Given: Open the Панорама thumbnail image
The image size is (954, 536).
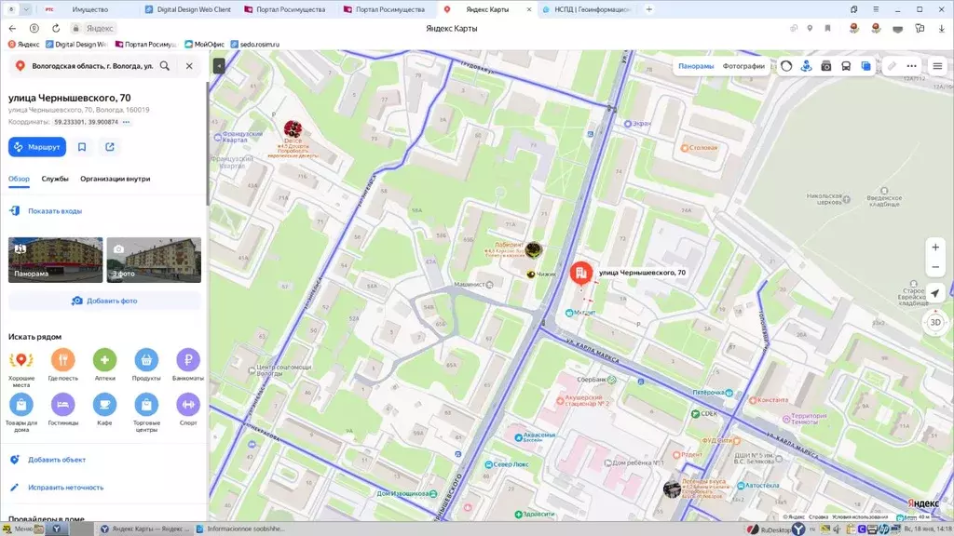Looking at the screenshot, I should 55,260.
